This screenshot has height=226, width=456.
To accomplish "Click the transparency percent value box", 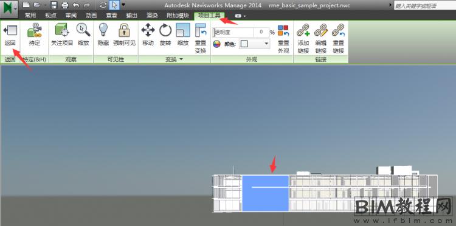I will tap(261, 33).
